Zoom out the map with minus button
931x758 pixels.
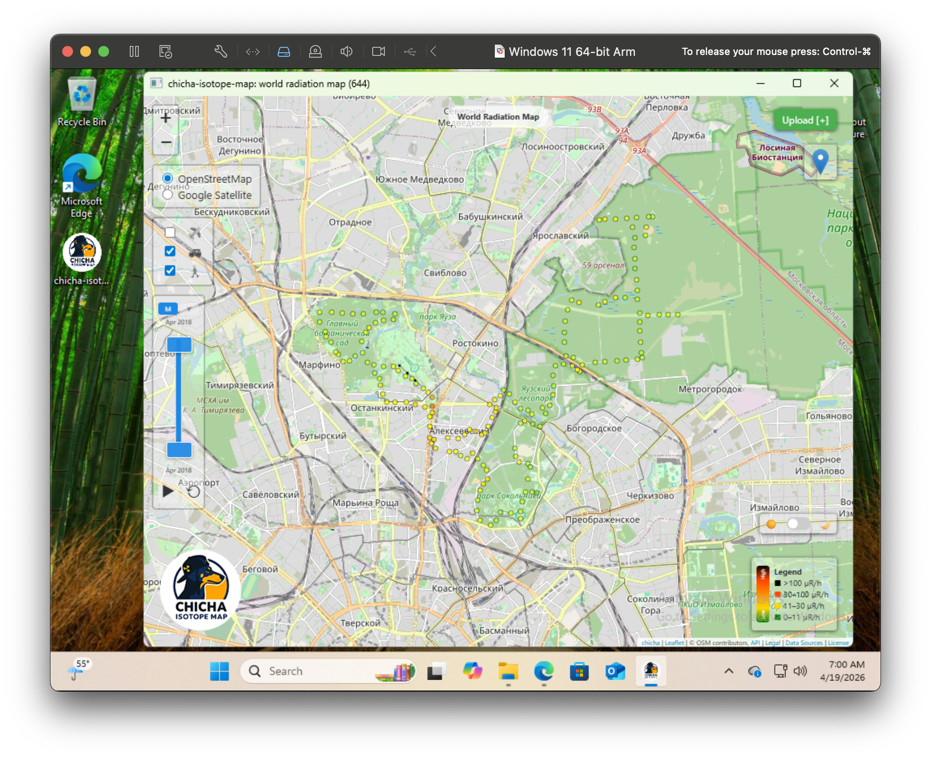tap(166, 142)
